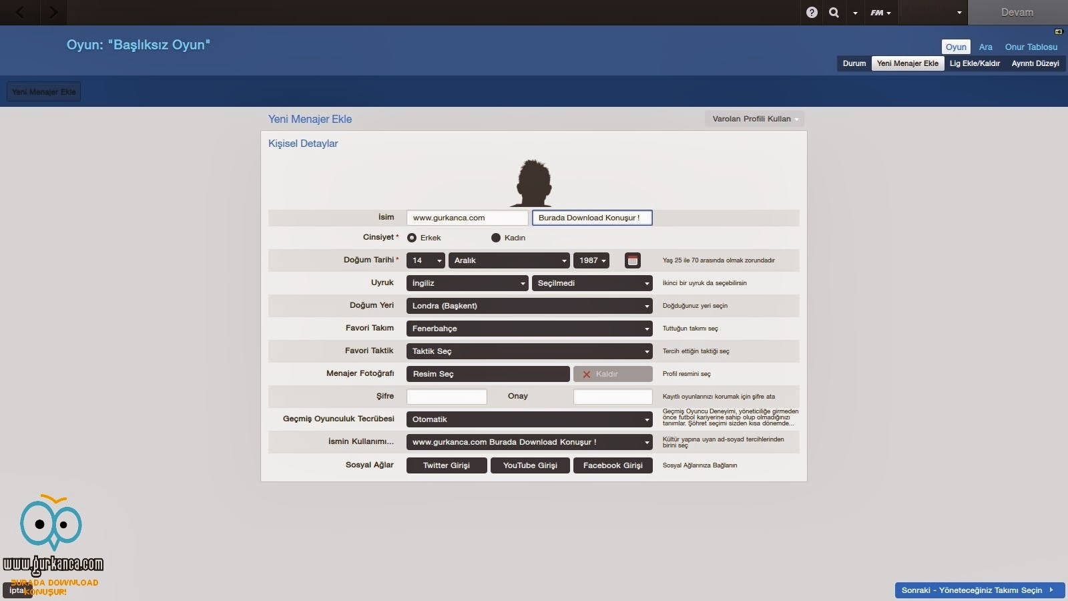Viewport: 1068px width, 601px height.
Task: Open the calendar date picker icon
Action: [x=633, y=260]
